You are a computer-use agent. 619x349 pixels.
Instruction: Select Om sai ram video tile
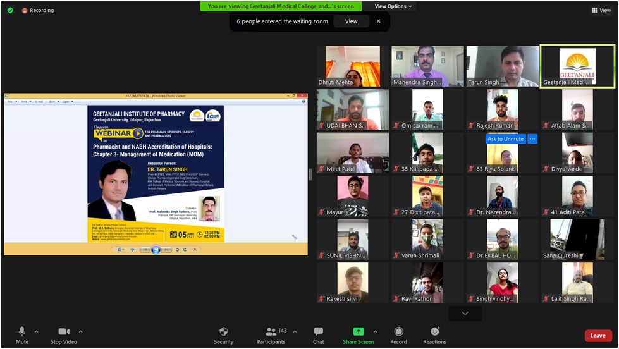427,109
